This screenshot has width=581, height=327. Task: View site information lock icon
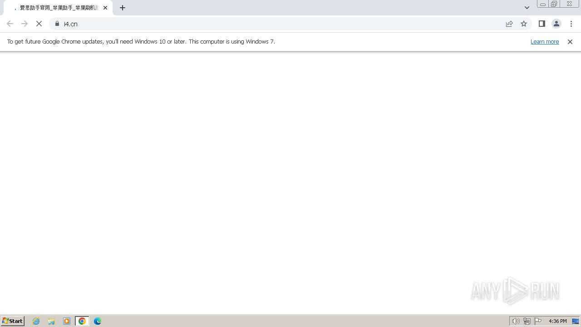57,24
